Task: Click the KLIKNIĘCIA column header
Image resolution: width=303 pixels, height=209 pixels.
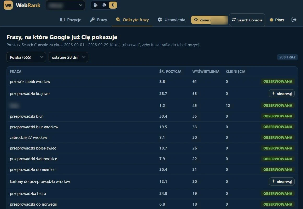Action: click(x=235, y=71)
